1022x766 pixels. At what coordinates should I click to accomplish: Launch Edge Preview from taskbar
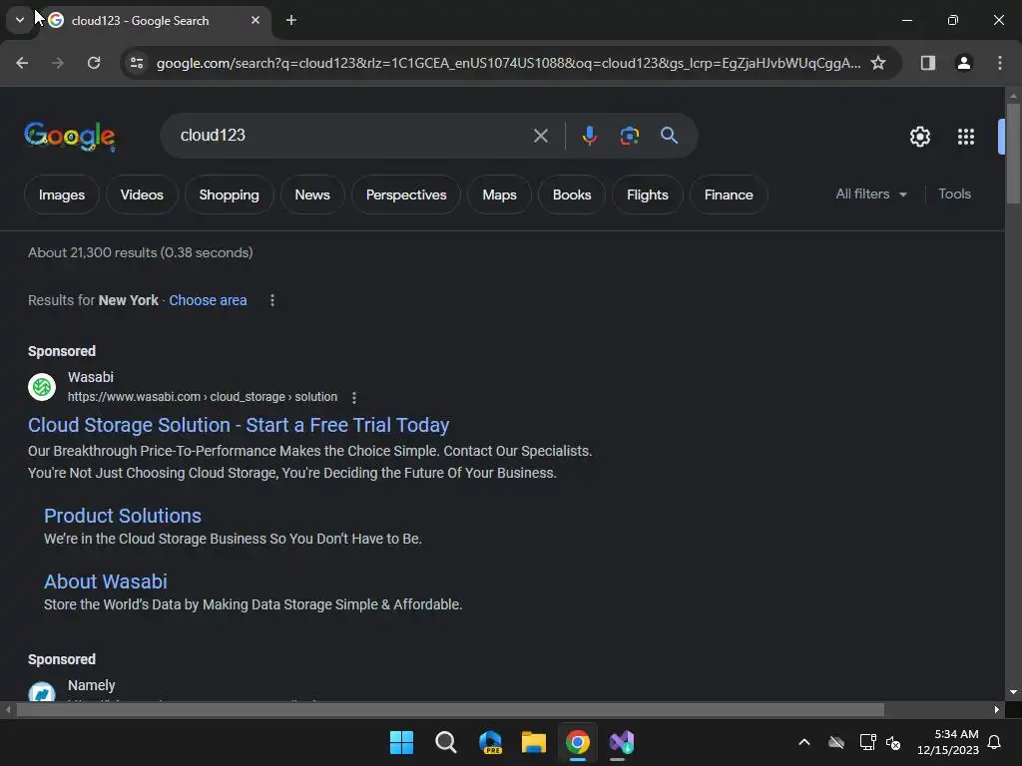coord(490,742)
